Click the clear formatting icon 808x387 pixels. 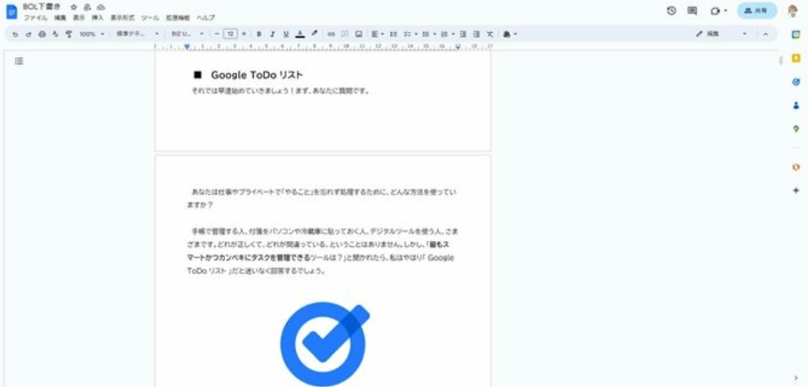click(x=489, y=34)
